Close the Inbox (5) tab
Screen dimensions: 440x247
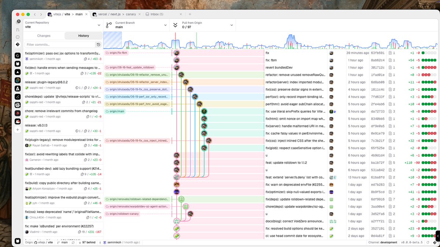pos(181,14)
